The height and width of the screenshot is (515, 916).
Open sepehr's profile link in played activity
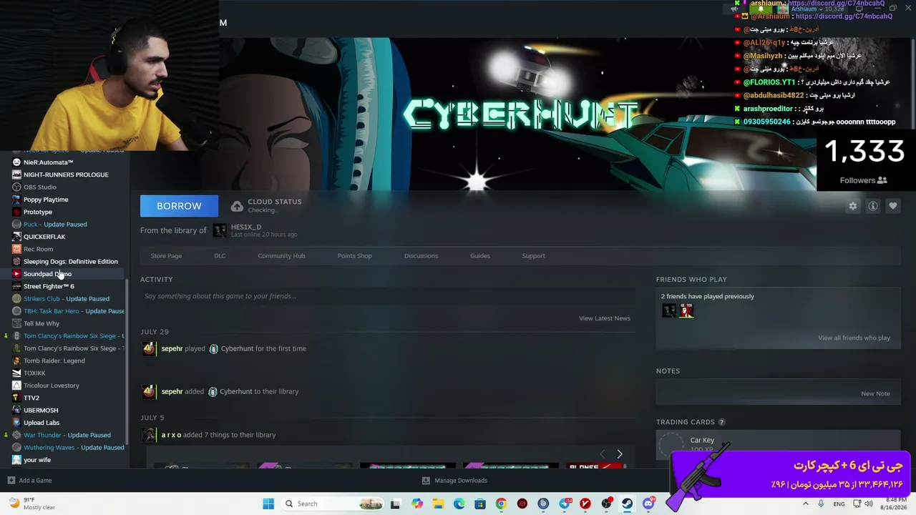pyautogui.click(x=172, y=348)
